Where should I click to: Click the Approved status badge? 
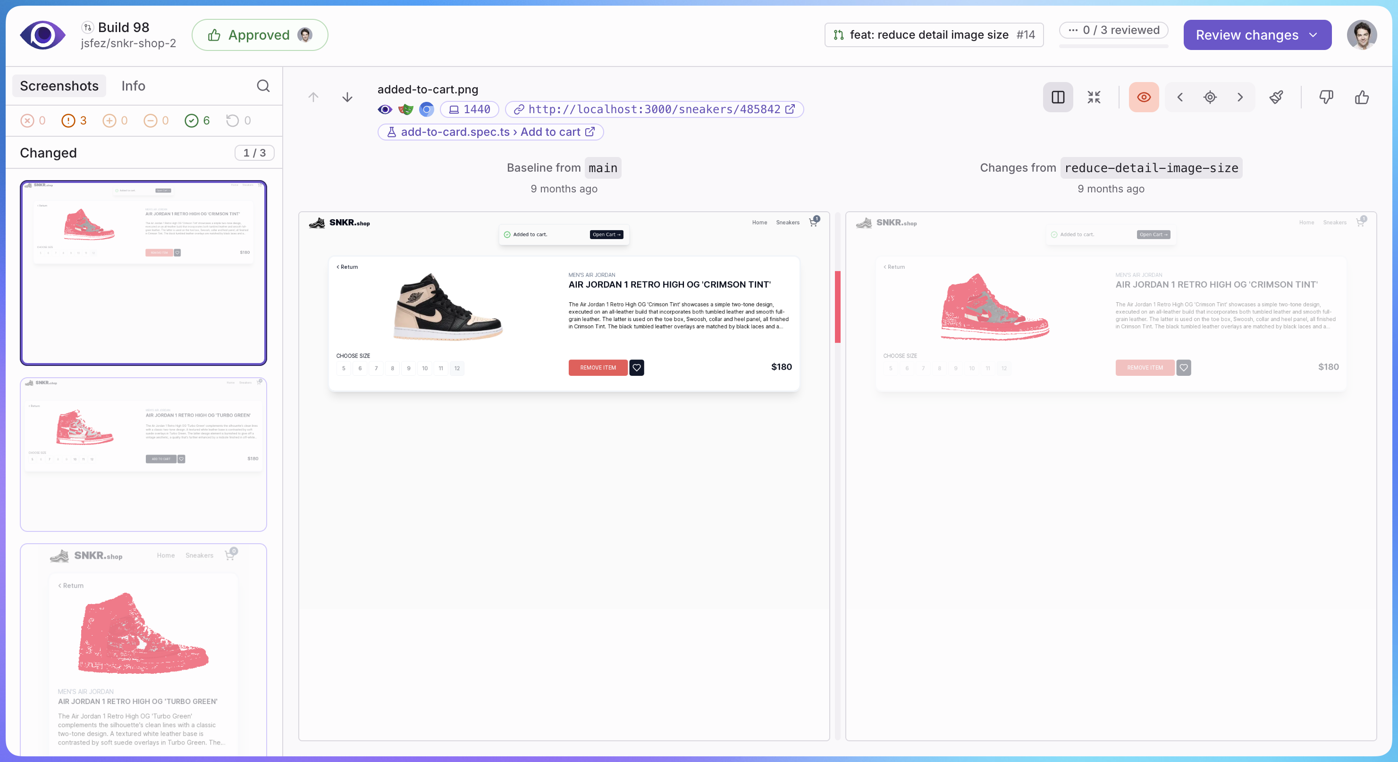[x=260, y=35]
